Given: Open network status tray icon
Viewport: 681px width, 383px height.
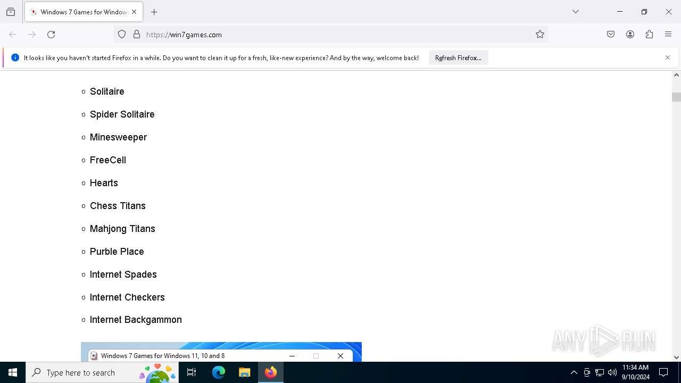Looking at the screenshot, I should (x=600, y=372).
